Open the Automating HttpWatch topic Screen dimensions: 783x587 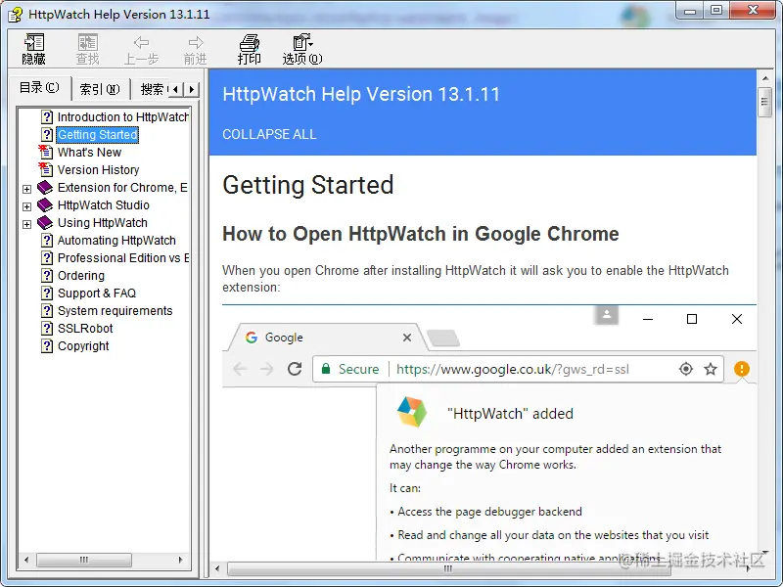(x=116, y=240)
